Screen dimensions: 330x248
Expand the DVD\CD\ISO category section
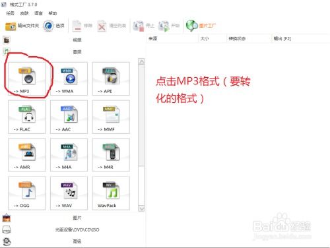click(73, 230)
